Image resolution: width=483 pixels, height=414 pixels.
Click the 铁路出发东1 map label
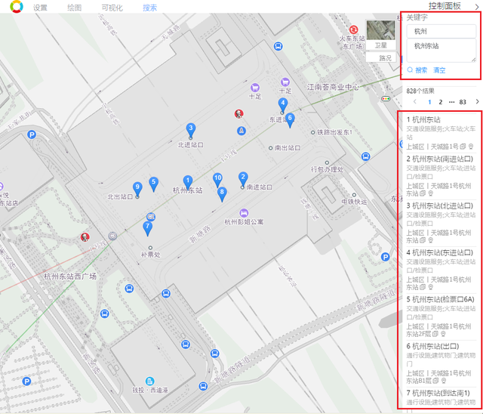coord(334,132)
